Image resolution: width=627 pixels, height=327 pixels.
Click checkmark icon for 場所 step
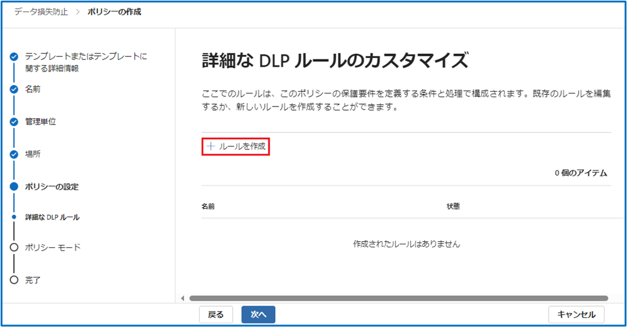pos(13,154)
